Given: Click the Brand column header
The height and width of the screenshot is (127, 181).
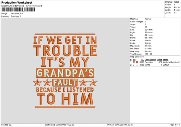Looking at the screenshot, I should click(x=166, y=60).
